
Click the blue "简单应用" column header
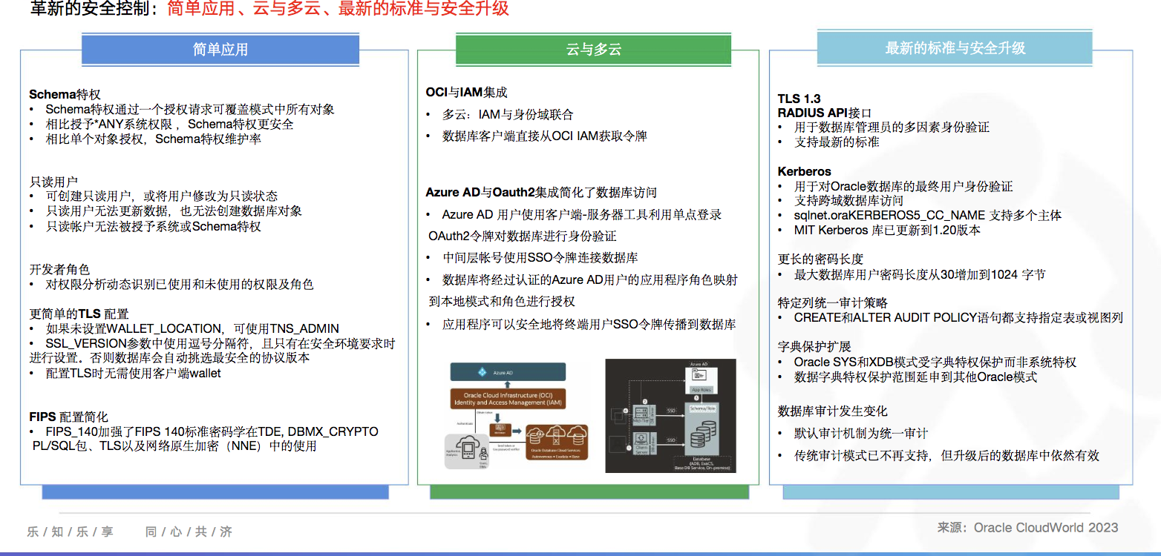pyautogui.click(x=220, y=50)
